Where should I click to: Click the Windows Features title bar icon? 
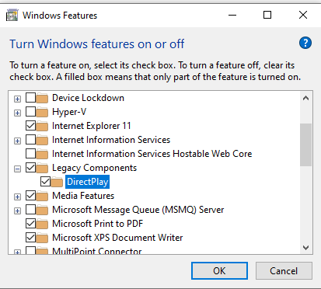coord(12,15)
